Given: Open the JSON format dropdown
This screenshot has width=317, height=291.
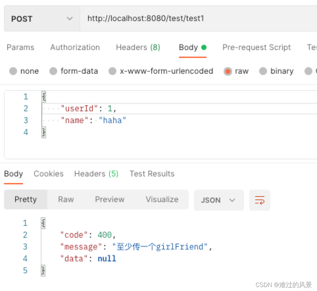Looking at the screenshot, I should (219, 200).
